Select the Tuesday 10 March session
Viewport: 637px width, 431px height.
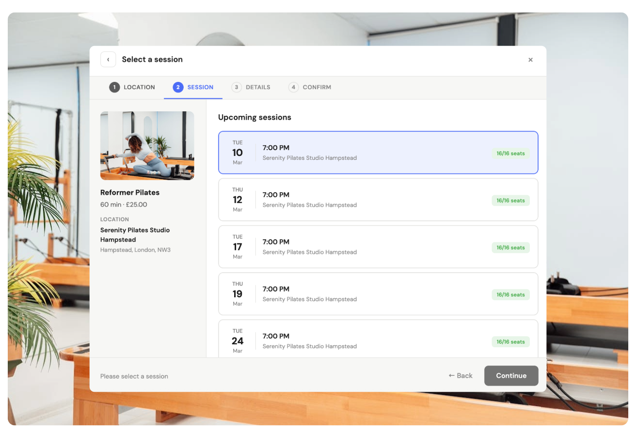point(378,153)
